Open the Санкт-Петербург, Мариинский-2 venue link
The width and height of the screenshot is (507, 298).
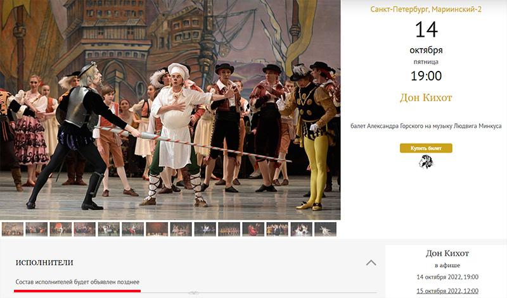[x=425, y=9]
